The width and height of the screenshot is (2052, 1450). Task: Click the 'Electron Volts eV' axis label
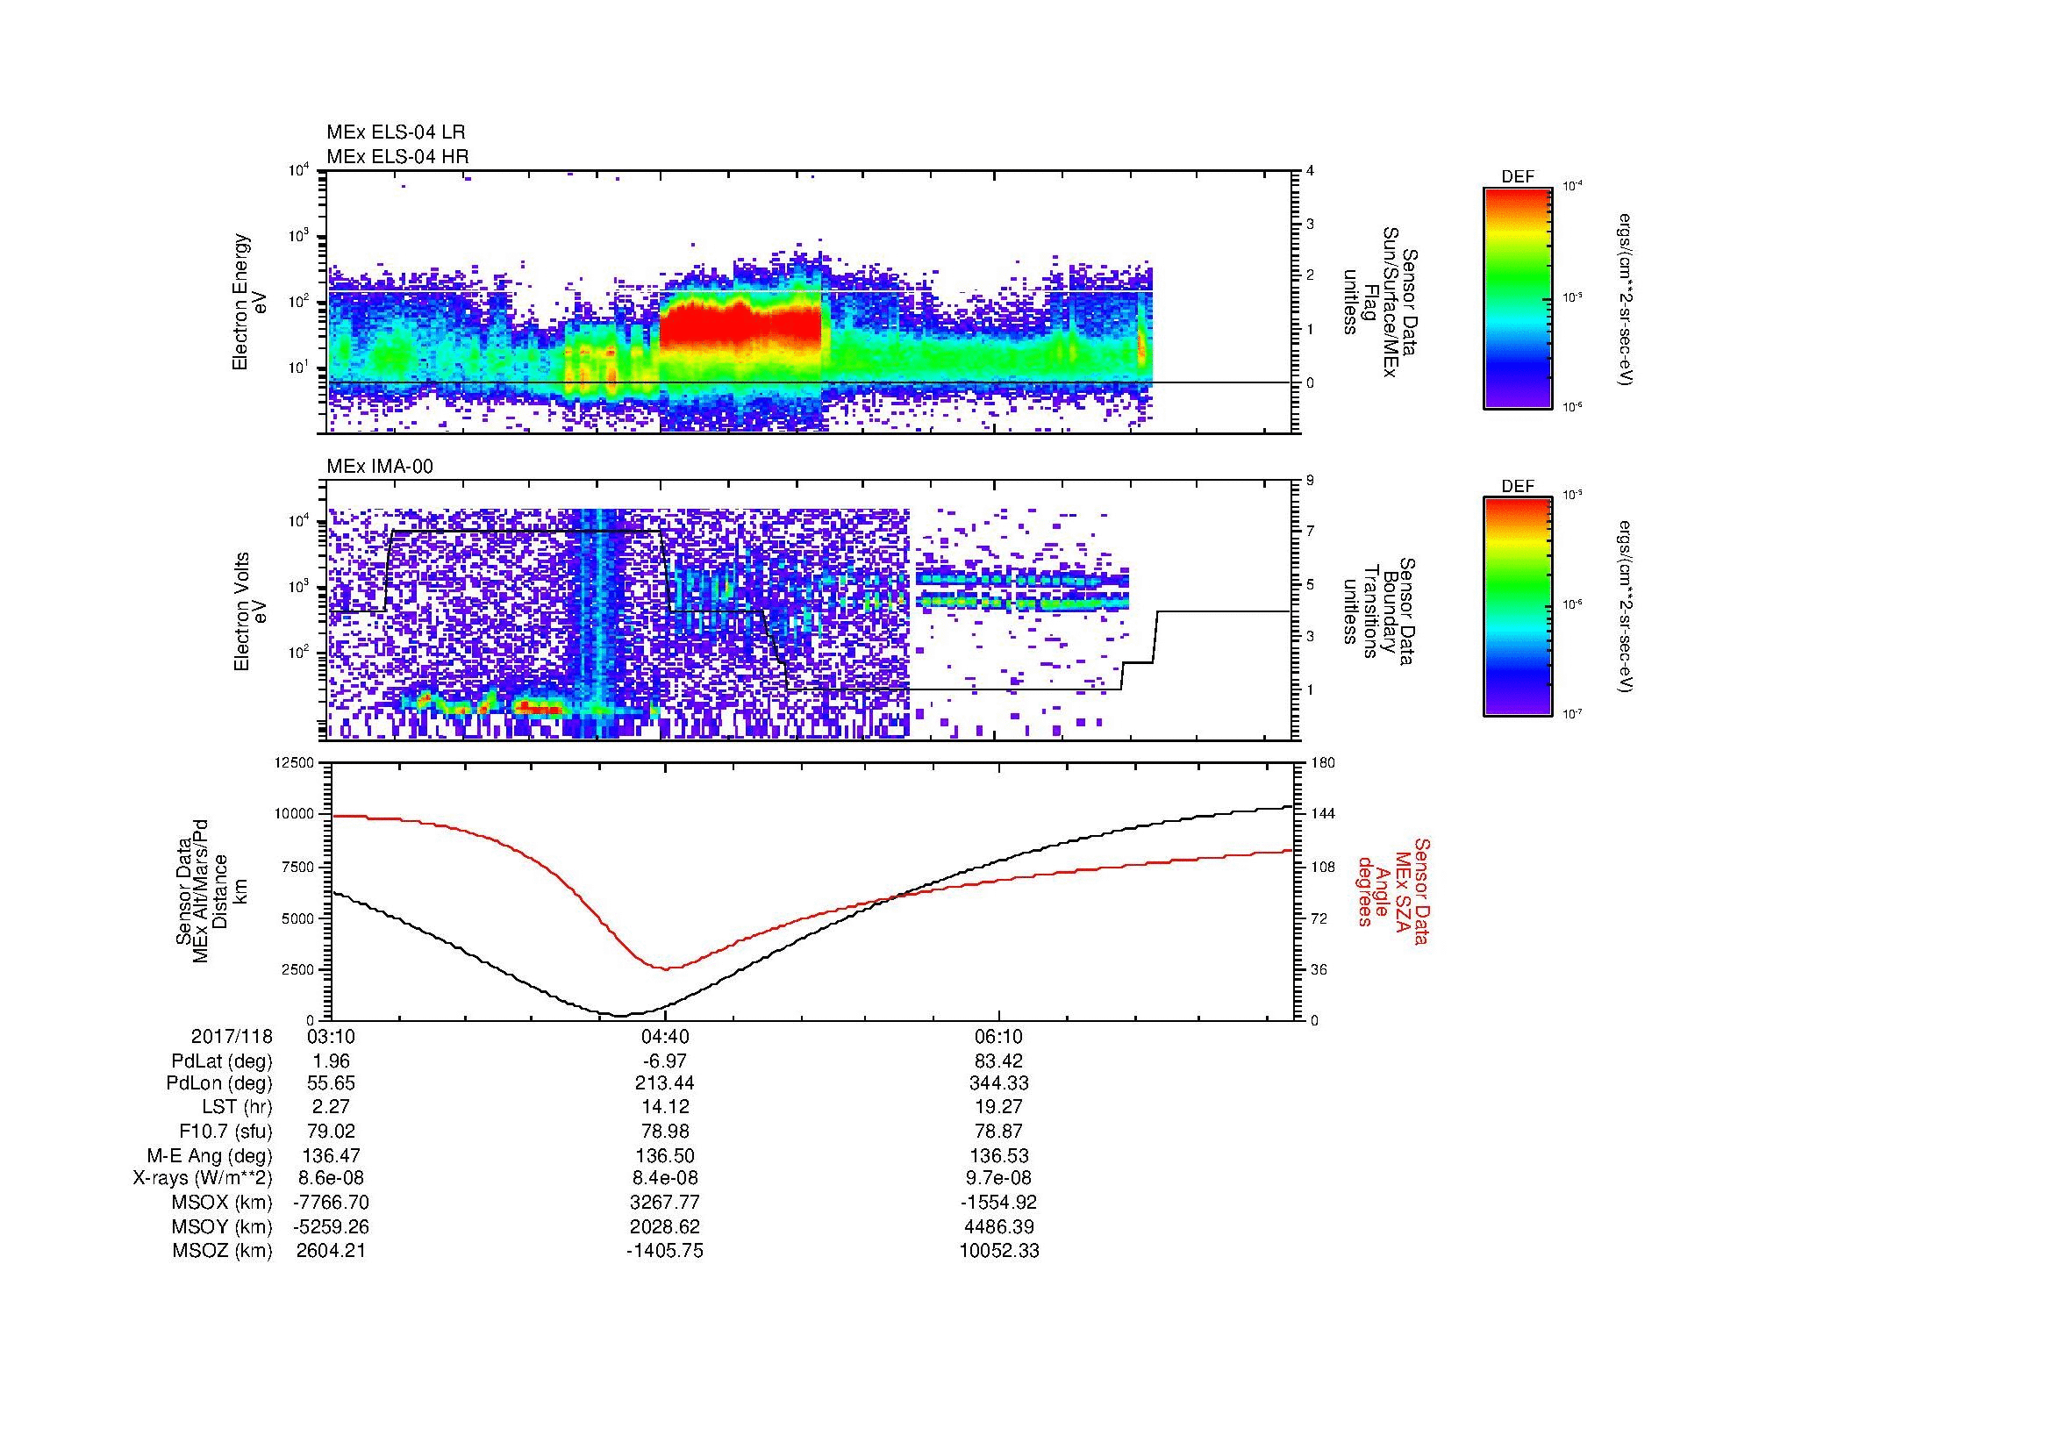[250, 612]
